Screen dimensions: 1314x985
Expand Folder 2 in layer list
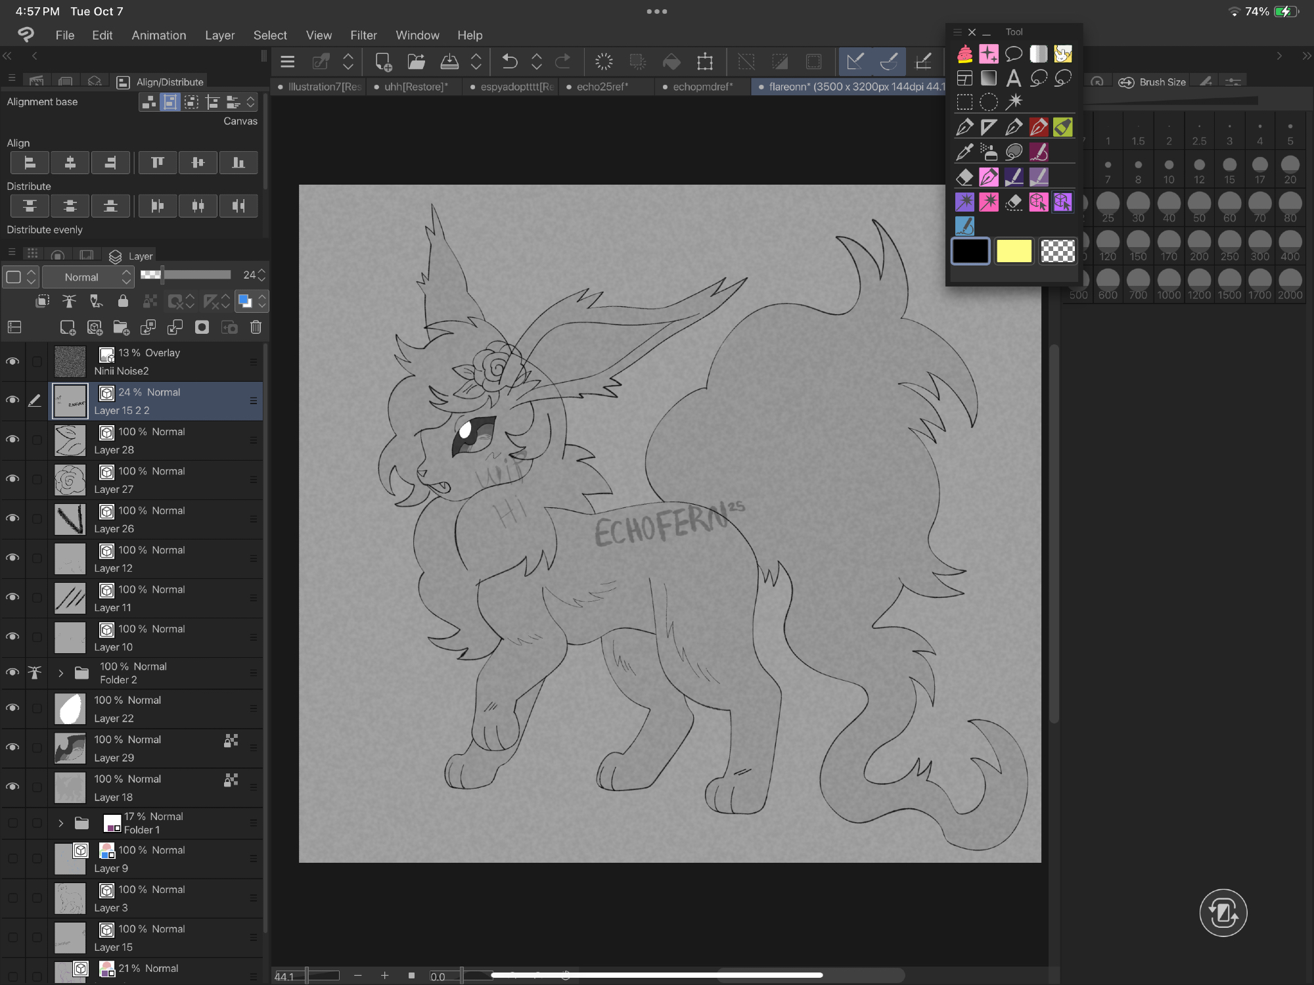pos(61,673)
